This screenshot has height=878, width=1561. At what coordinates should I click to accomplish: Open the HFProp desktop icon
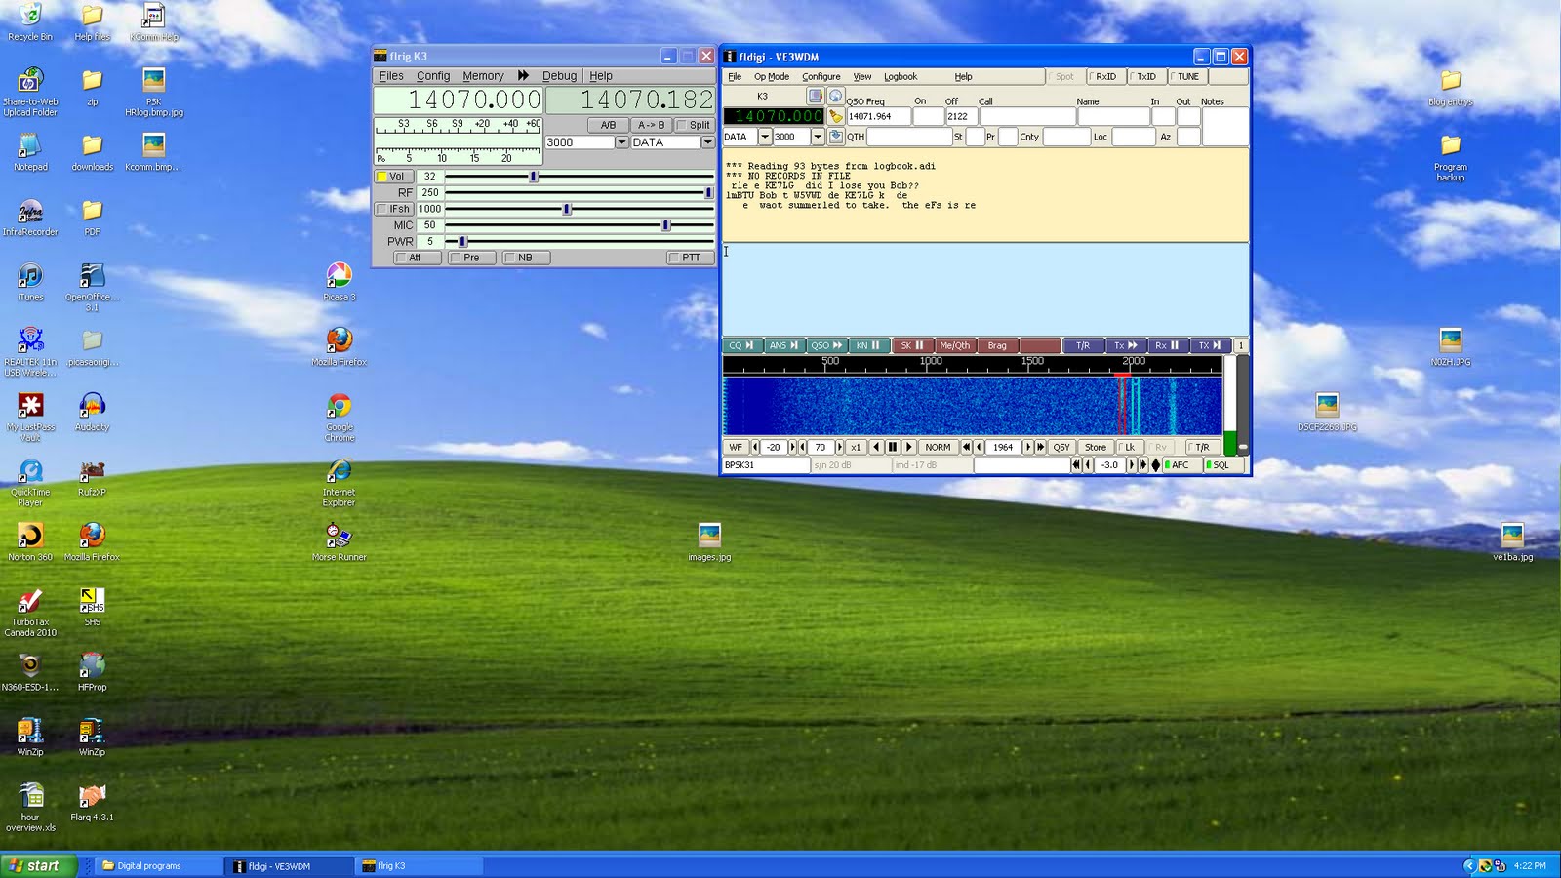(x=92, y=672)
